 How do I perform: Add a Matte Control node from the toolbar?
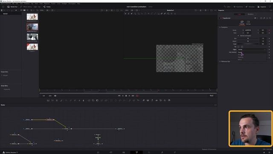coord(97,101)
